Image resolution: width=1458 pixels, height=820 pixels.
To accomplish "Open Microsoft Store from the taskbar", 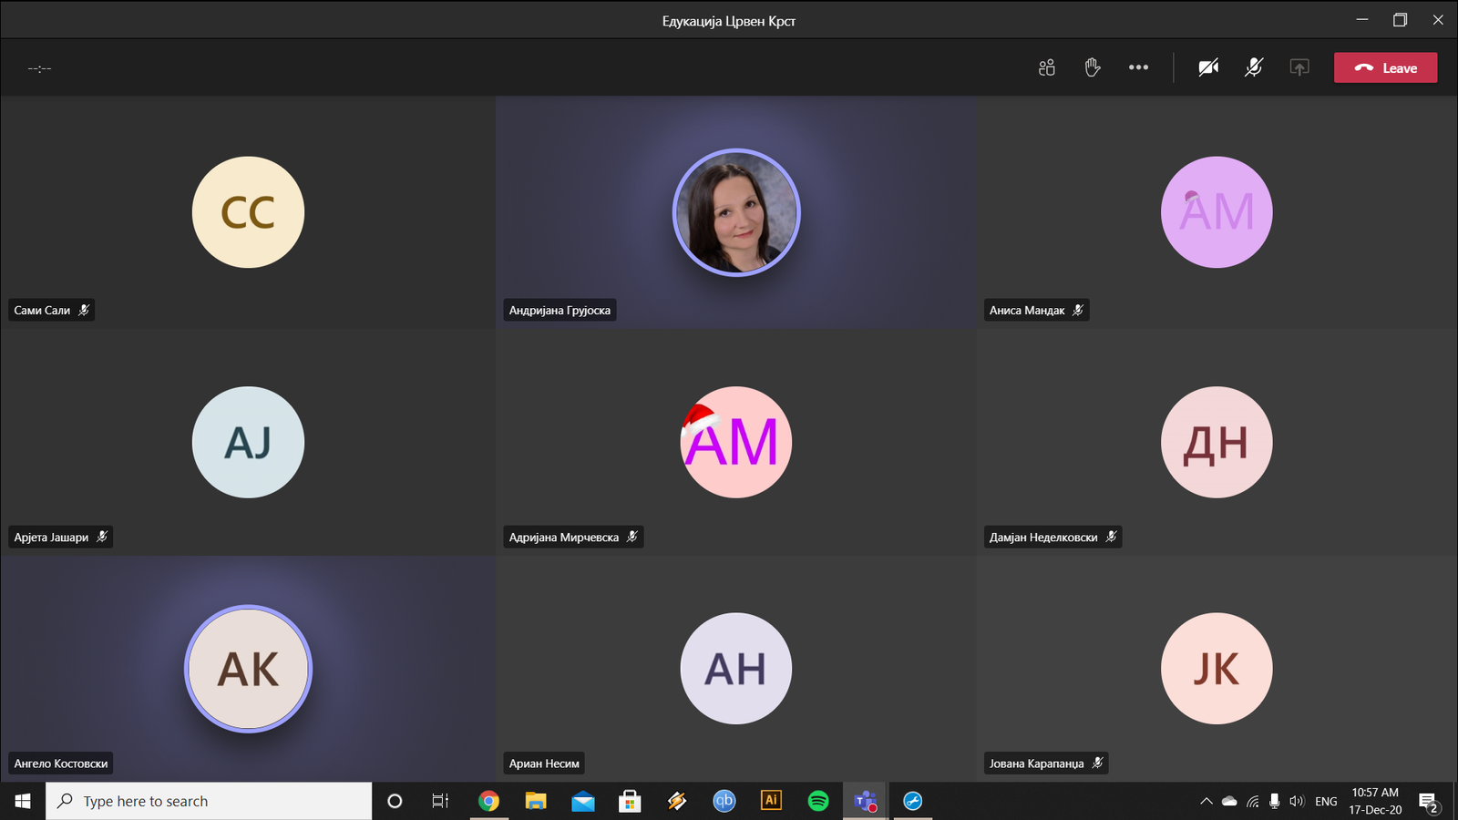I will [x=630, y=801].
